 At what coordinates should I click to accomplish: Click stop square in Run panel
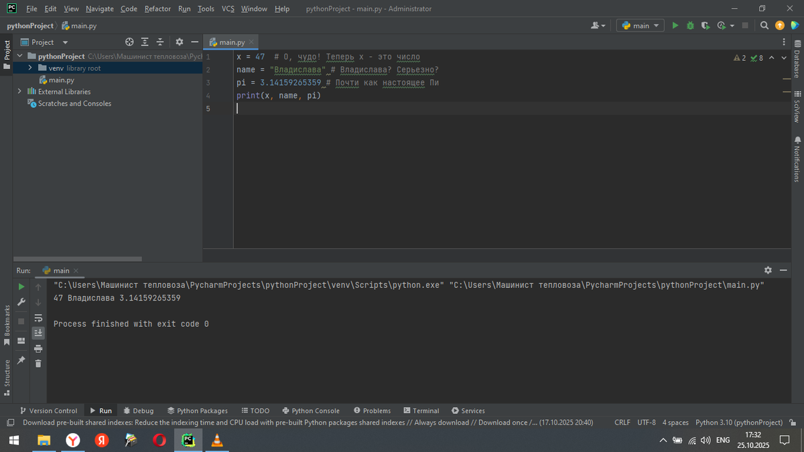(21, 321)
